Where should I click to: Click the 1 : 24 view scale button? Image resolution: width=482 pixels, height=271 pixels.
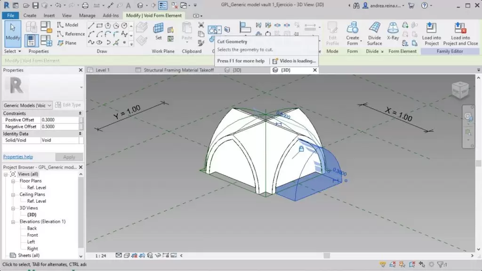tap(100, 256)
